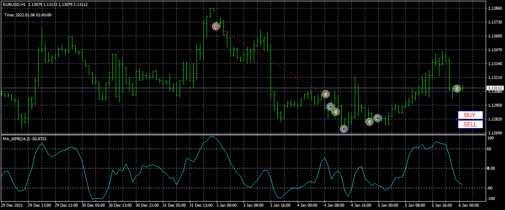This screenshot has height=210, width=505.
Task: Click the 31 Dec 13:00 time axis label
Action: tap(201, 205)
